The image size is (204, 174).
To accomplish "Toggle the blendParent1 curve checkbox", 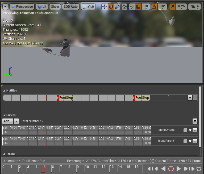I will point(185,141).
